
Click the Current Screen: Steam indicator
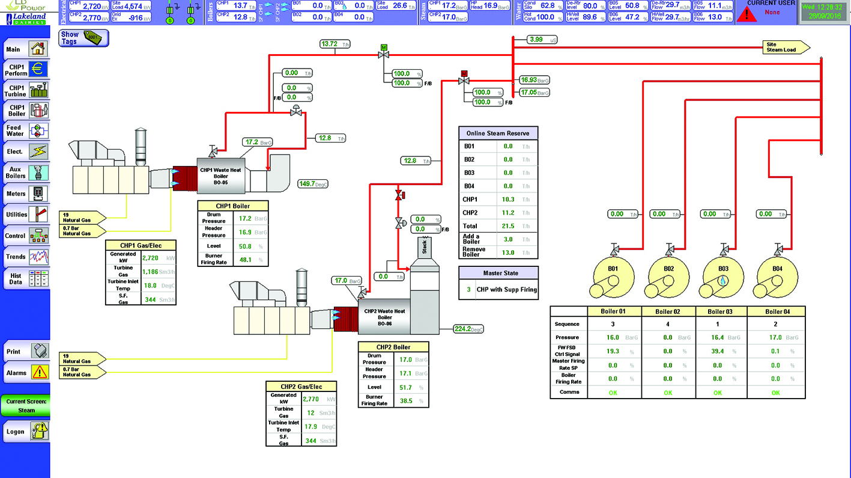[x=26, y=406]
